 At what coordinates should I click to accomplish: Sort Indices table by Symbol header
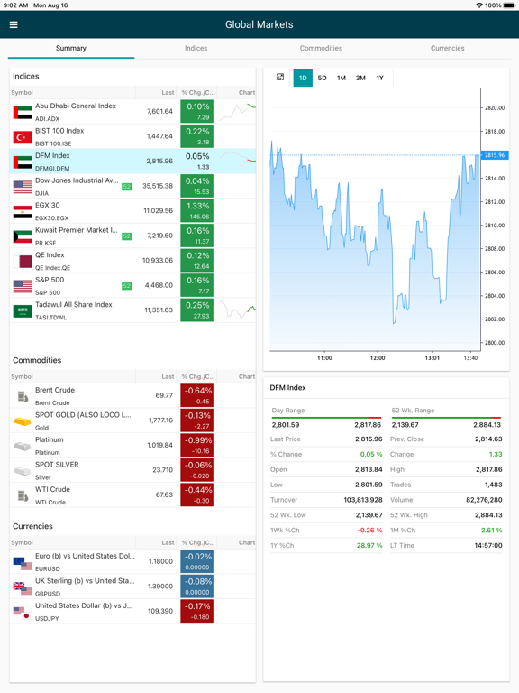(x=22, y=92)
